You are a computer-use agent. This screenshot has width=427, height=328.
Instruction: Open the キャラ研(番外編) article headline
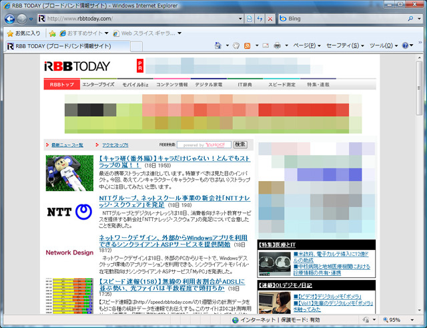[174, 162]
